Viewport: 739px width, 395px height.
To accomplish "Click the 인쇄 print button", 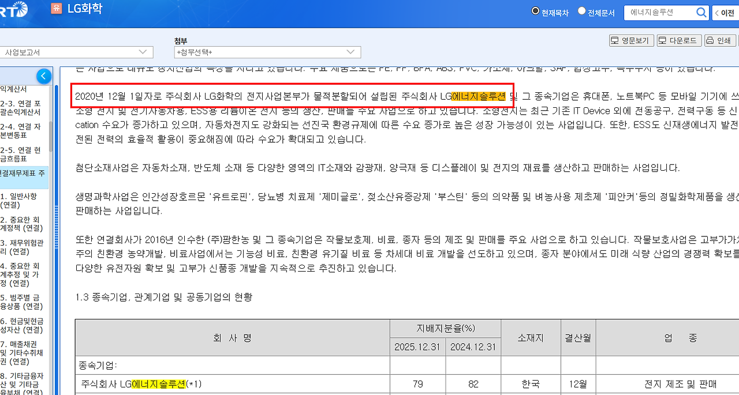I will 719,41.
